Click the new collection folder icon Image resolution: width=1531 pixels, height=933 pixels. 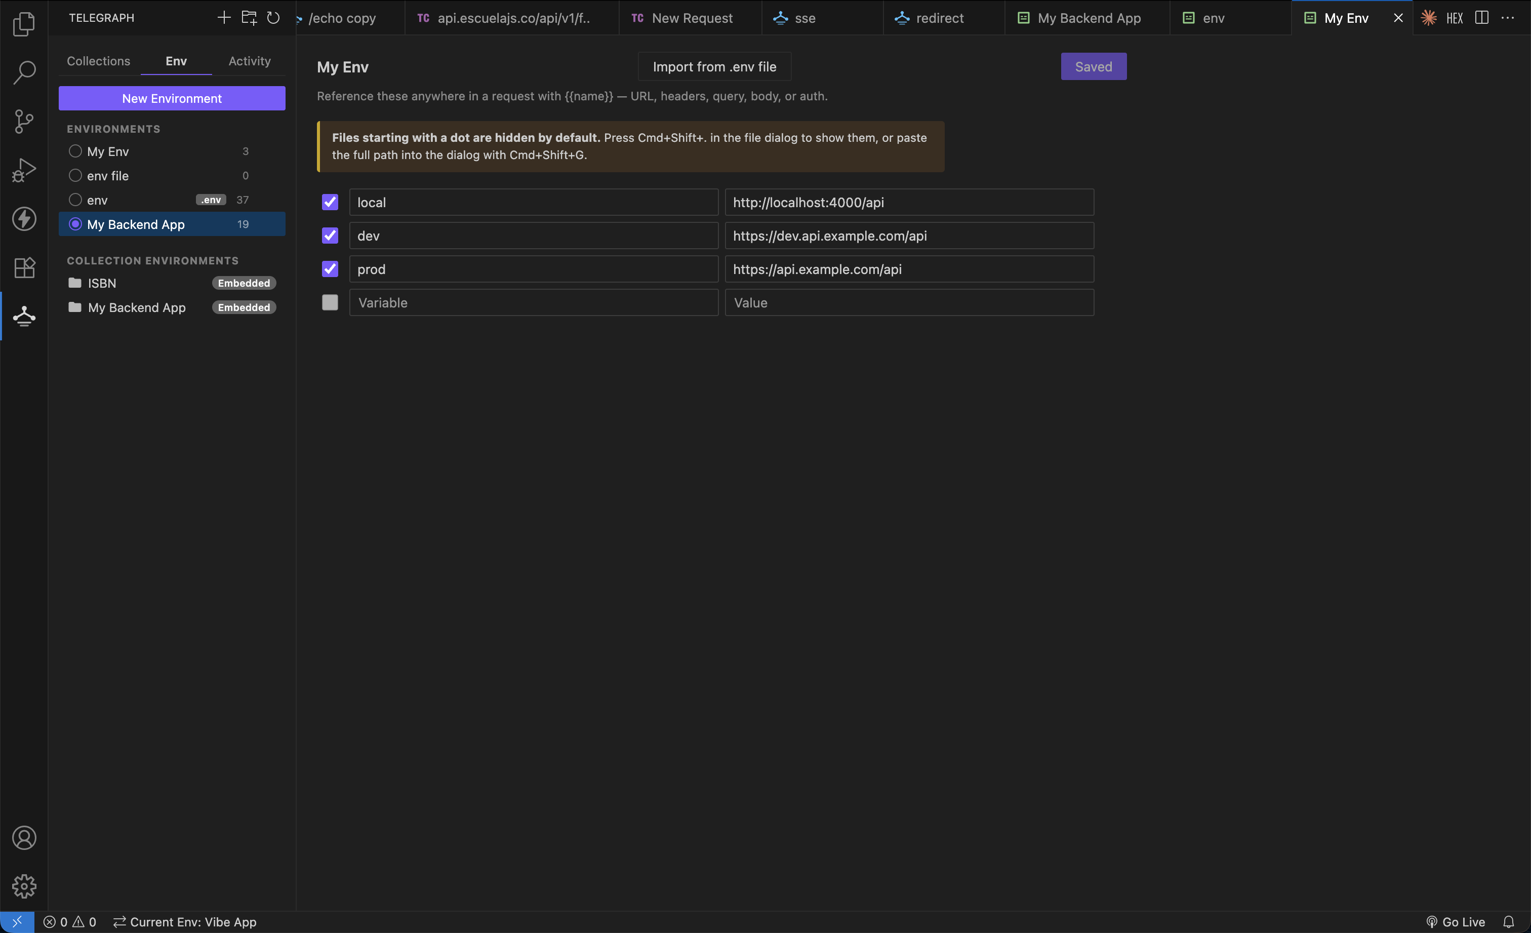click(249, 17)
